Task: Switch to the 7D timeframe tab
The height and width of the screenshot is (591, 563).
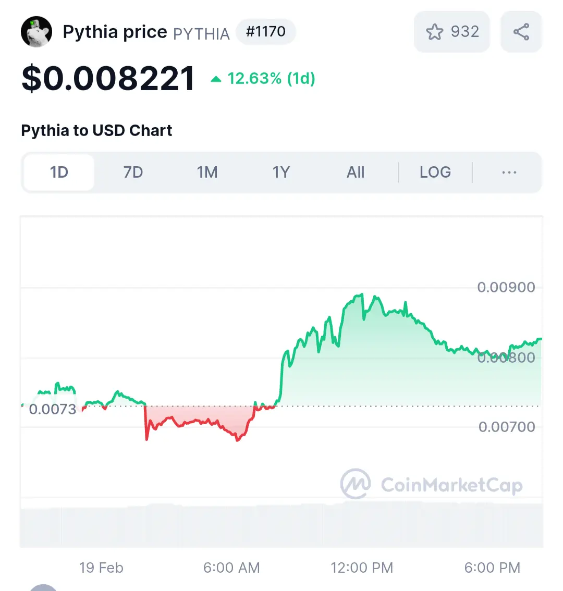Action: point(133,173)
